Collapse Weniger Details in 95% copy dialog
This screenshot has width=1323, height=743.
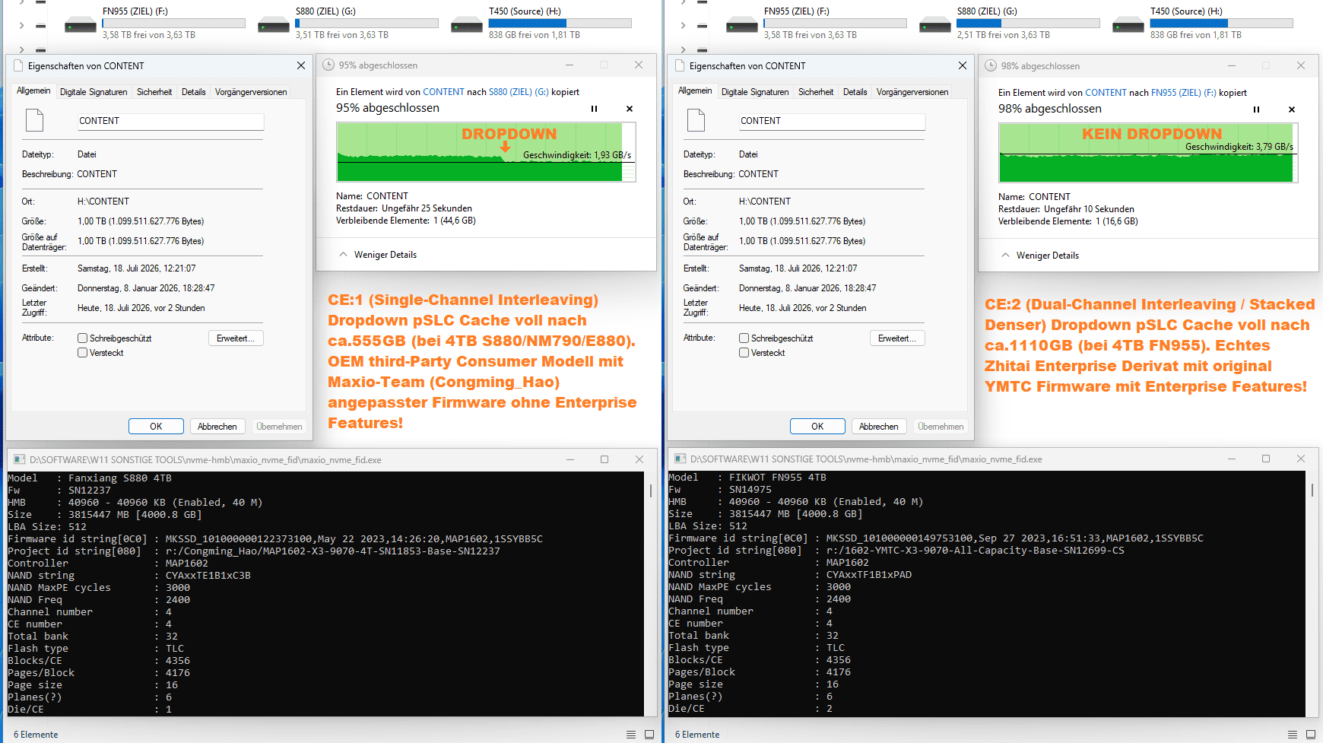point(378,255)
